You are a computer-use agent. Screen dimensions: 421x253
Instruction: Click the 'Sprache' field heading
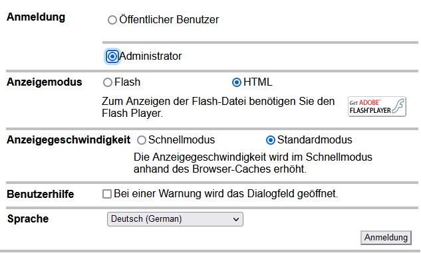(x=28, y=218)
